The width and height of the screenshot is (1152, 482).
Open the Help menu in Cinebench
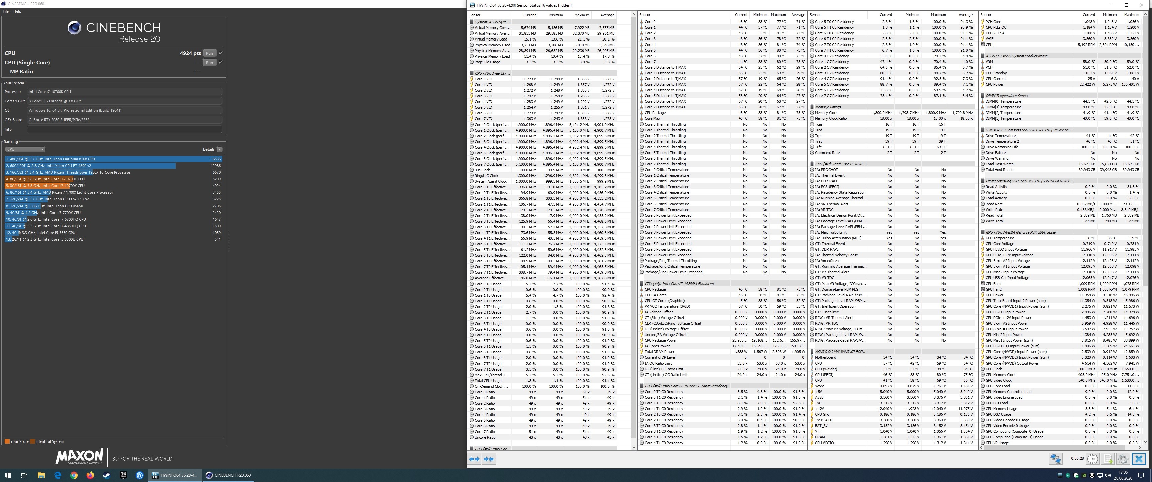point(17,11)
